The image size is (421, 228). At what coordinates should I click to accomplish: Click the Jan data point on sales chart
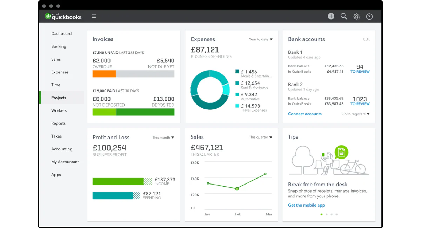point(208,183)
